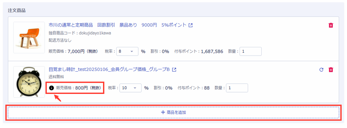This screenshot has width=347, height=128.
Task: Click the alarm clock product thumbnail
Action: (x=29, y=82)
